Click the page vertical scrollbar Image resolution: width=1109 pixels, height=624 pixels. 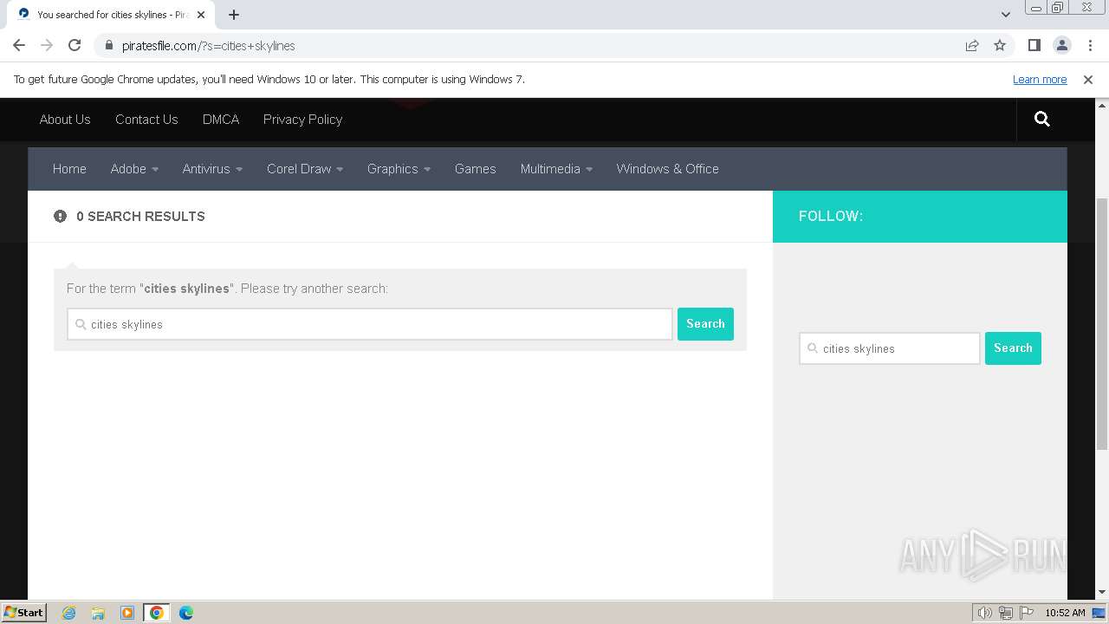pyautogui.click(x=1102, y=322)
